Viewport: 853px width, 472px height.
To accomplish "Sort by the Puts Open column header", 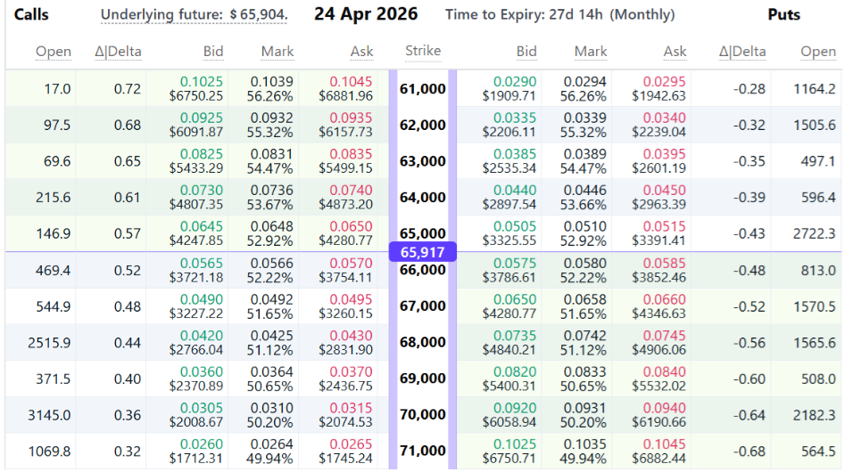I will 817,52.
